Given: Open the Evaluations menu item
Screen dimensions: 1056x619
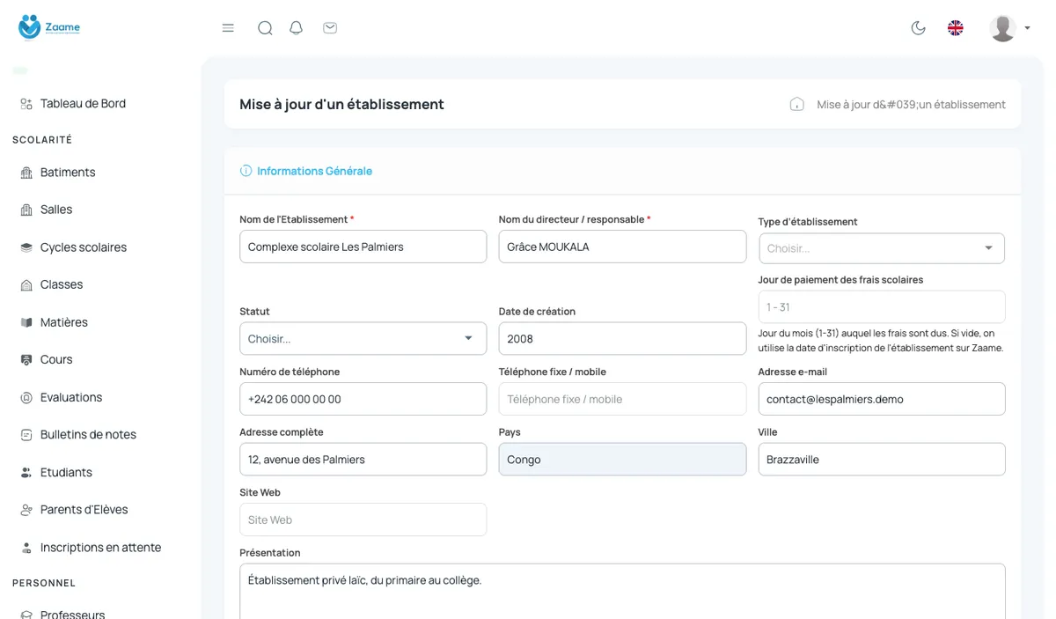Looking at the screenshot, I should (x=71, y=398).
